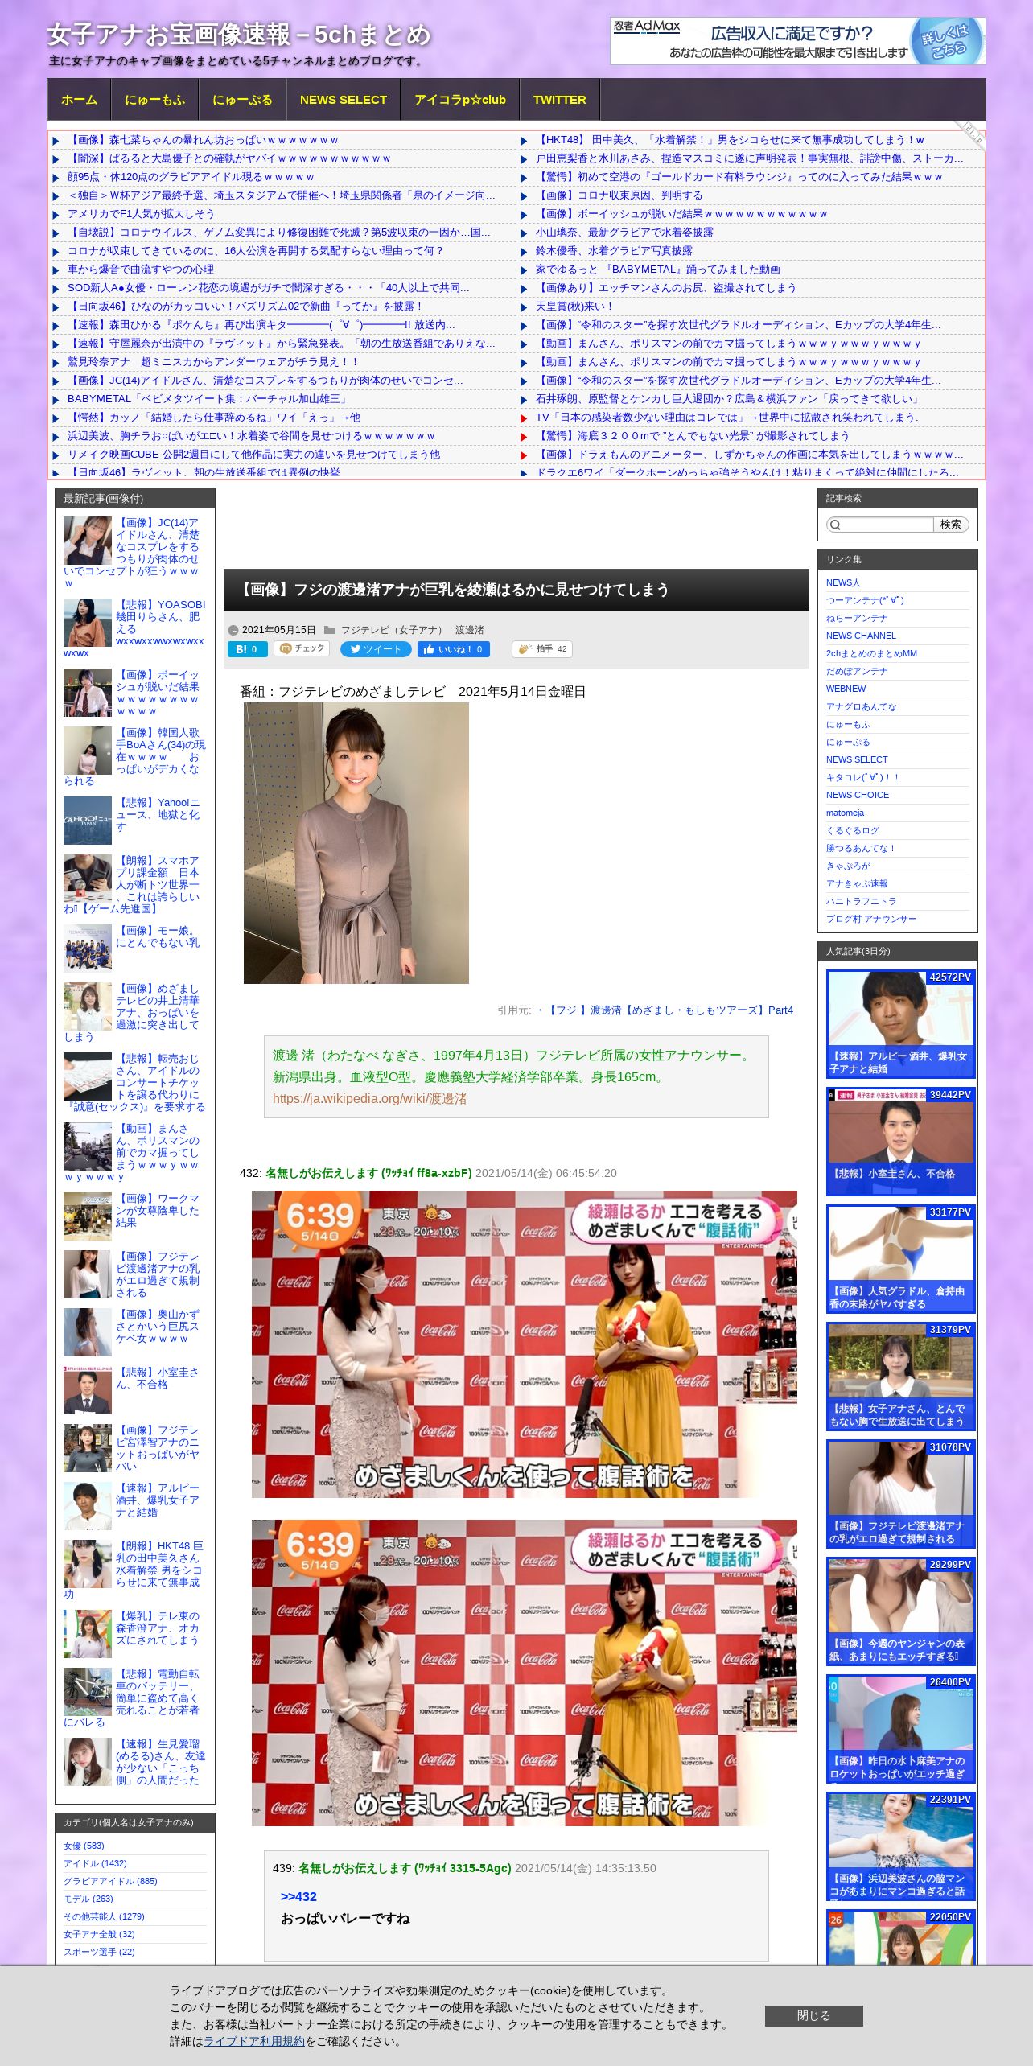Viewport: 1033px width, 2066px height.
Task: Open the にゅーぷる navigation tab
Action: [x=242, y=100]
